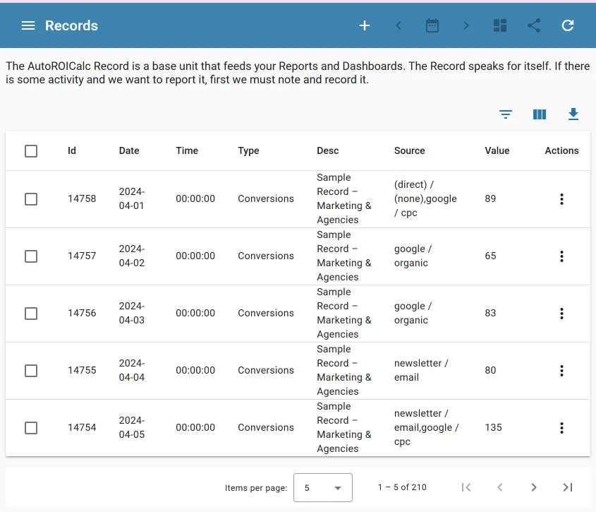
Task: Open the navigation hamburger menu
Action: [x=28, y=25]
